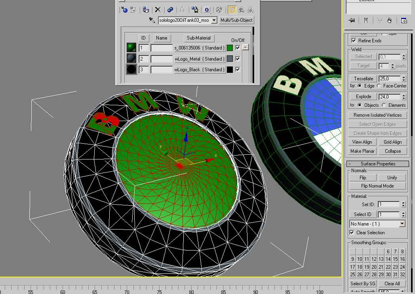
Task: Click Set ID input field
Action: click(388, 204)
